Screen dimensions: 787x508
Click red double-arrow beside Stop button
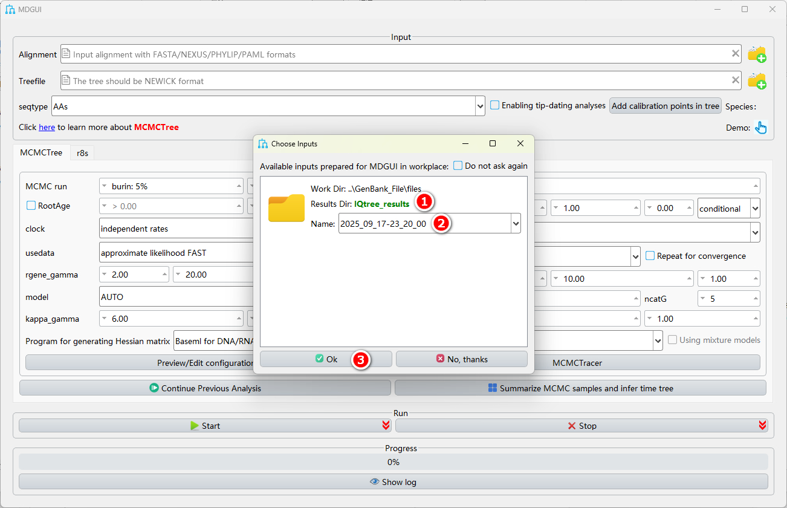762,426
